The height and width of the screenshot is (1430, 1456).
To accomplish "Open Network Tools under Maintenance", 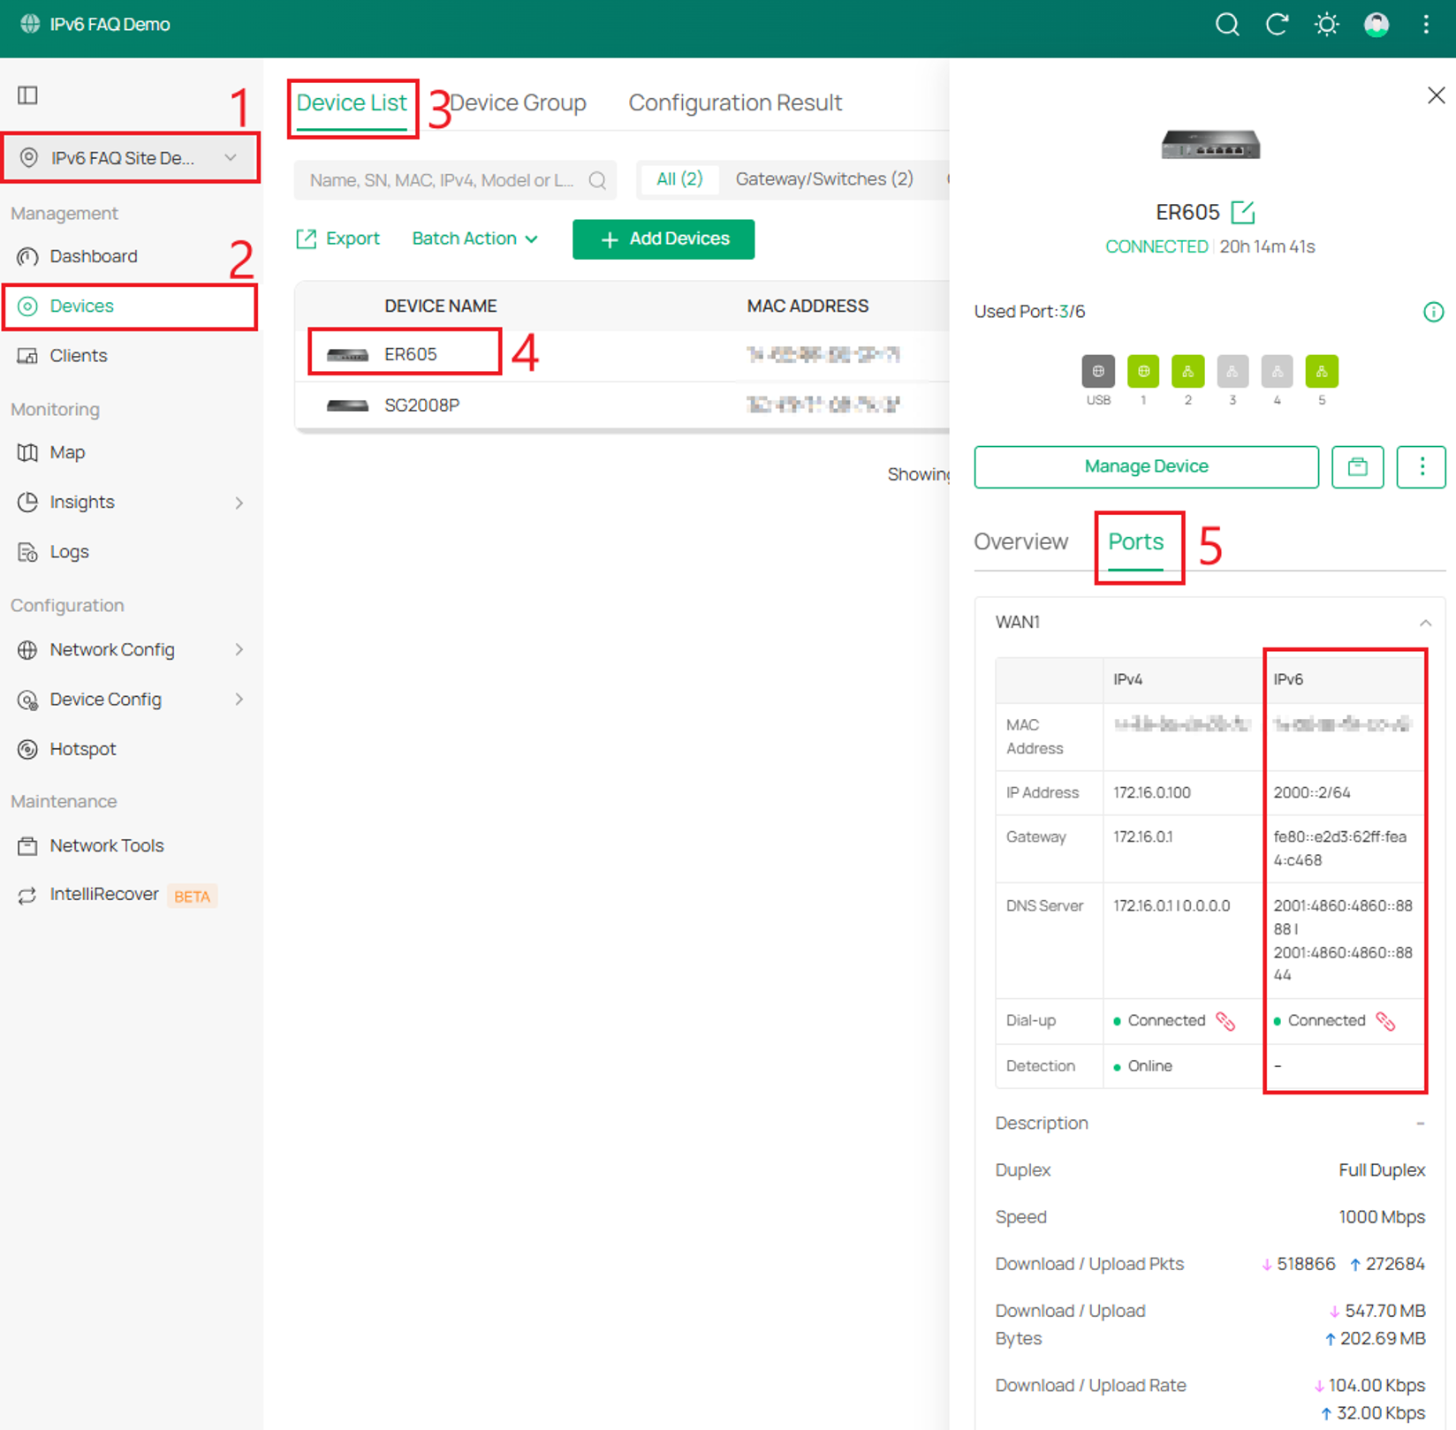I will (x=107, y=846).
